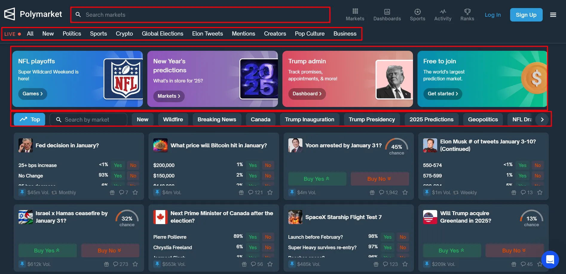Click Get started on Free to join banner
The height and width of the screenshot is (274, 566).
click(443, 94)
